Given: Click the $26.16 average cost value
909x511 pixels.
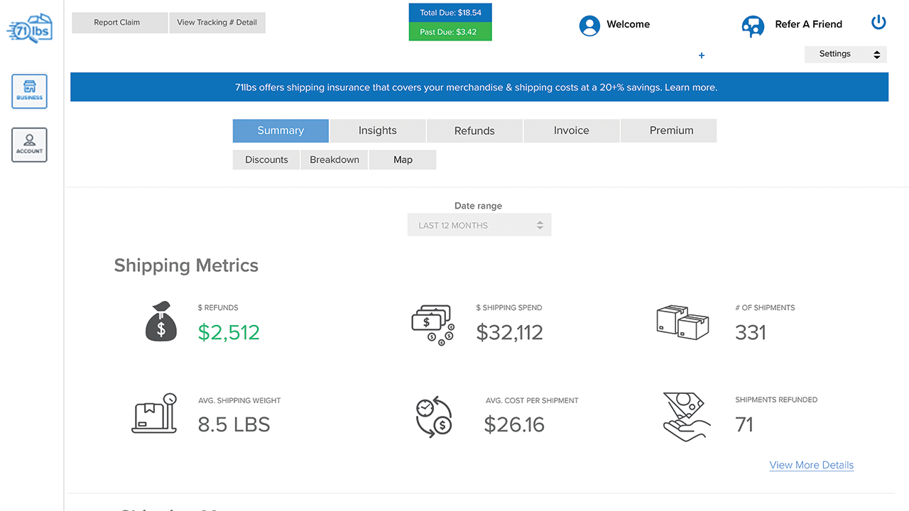Looking at the screenshot, I should point(514,424).
